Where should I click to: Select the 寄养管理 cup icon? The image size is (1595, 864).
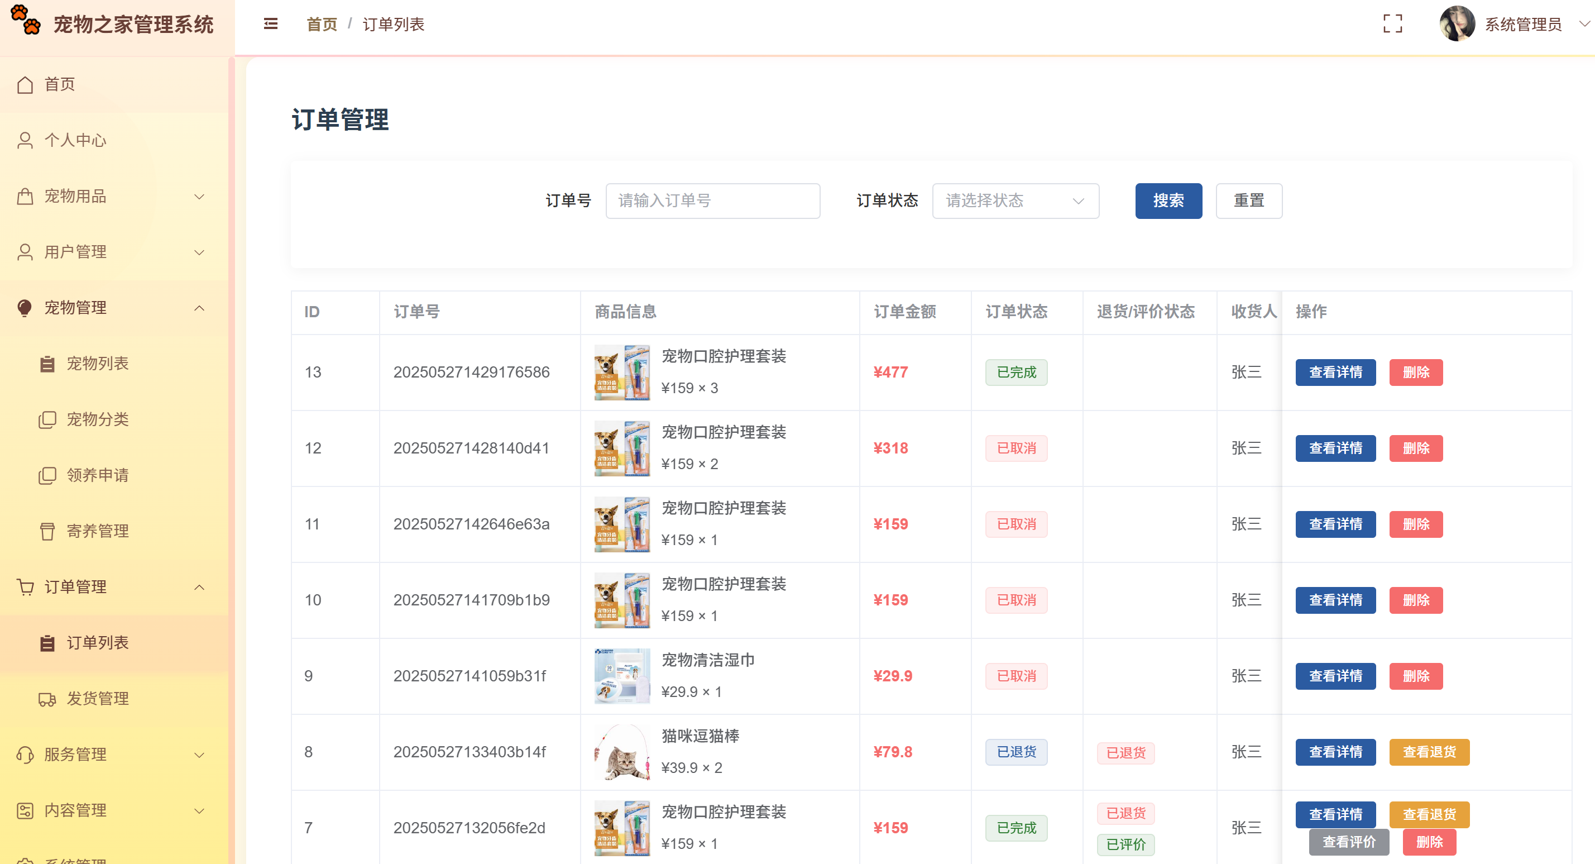49,531
